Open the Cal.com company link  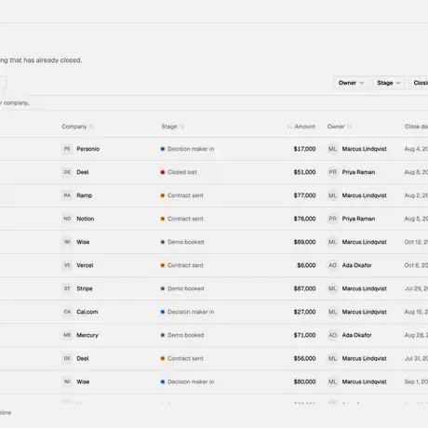click(87, 312)
